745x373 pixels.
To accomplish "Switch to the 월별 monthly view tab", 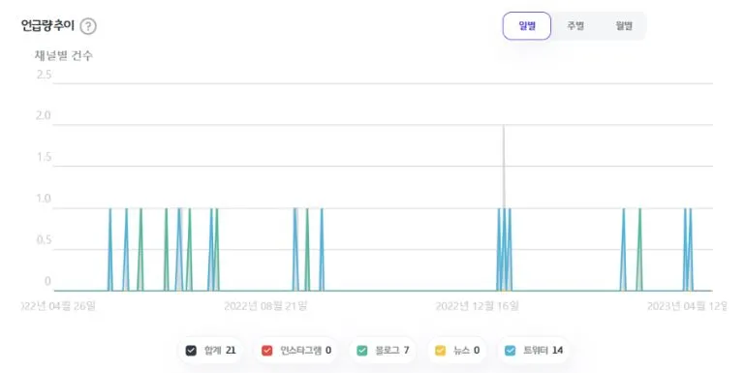I will pyautogui.click(x=624, y=25).
